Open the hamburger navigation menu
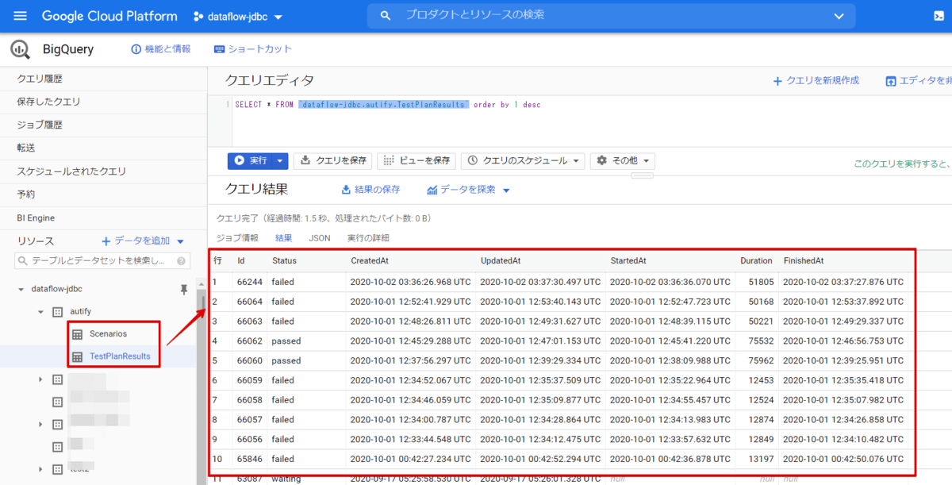 point(21,16)
